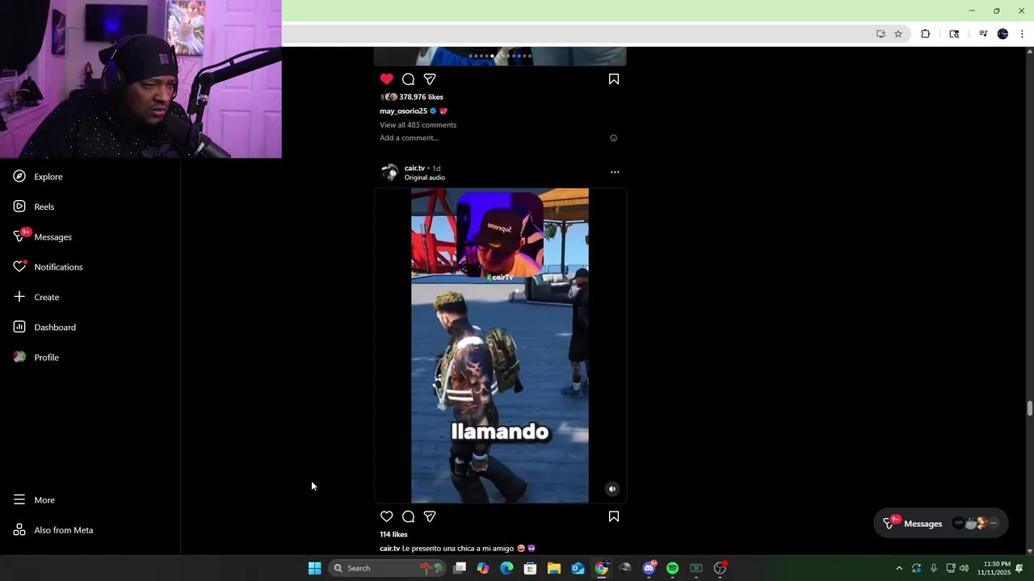
Task: Open Spotify from taskbar
Action: click(672, 568)
